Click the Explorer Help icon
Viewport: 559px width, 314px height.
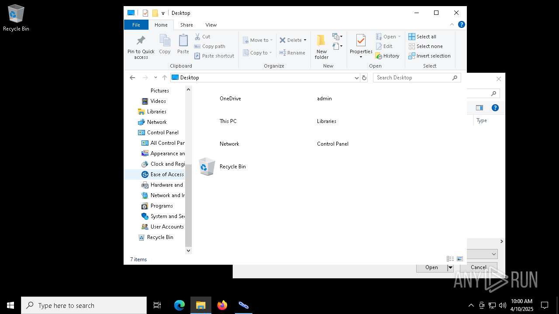(461, 24)
